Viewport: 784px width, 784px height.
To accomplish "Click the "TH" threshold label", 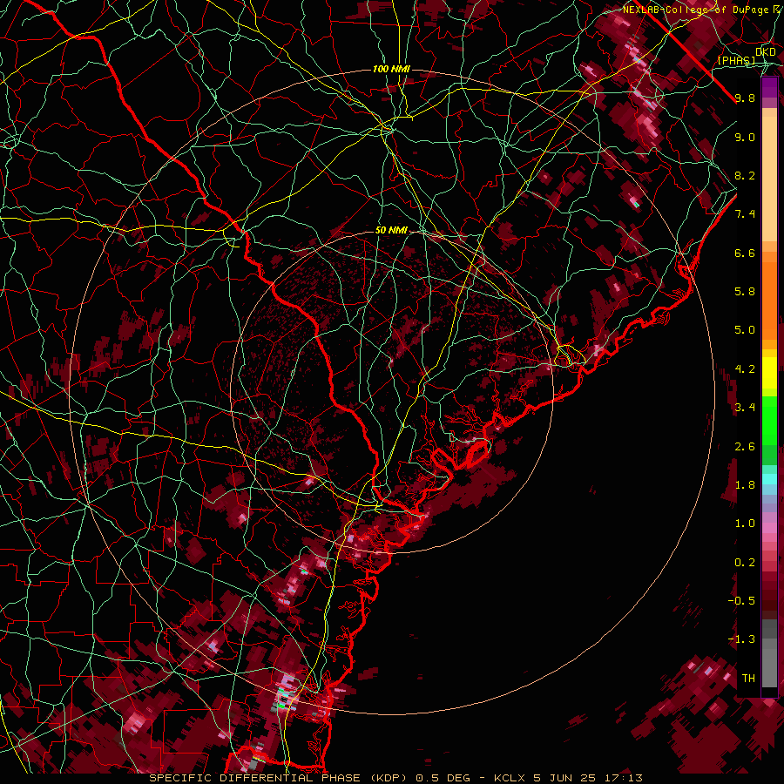I will [x=748, y=679].
